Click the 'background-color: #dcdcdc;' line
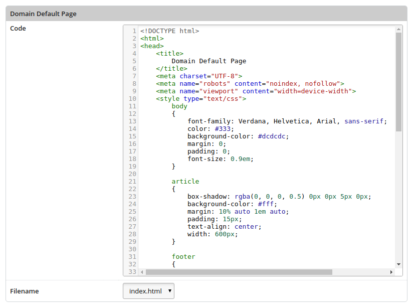 coord(238,136)
